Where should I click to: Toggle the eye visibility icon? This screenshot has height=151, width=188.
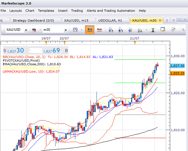[x=173, y=30]
